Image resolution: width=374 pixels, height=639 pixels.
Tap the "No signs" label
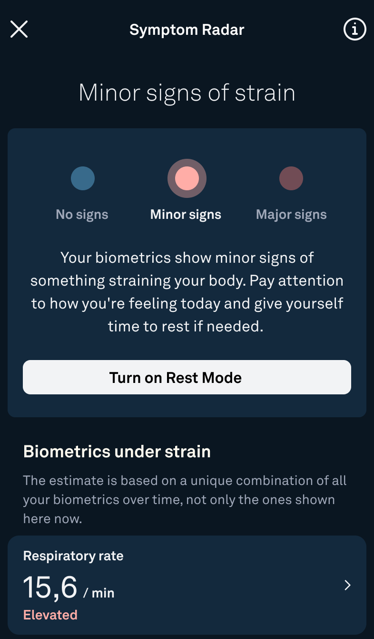82,215
